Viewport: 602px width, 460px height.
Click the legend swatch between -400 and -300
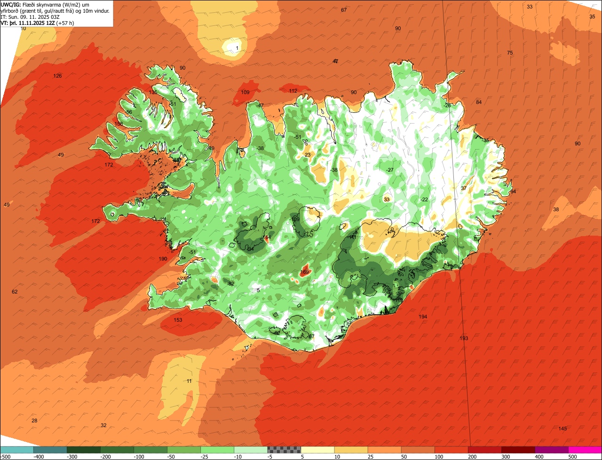(50, 450)
